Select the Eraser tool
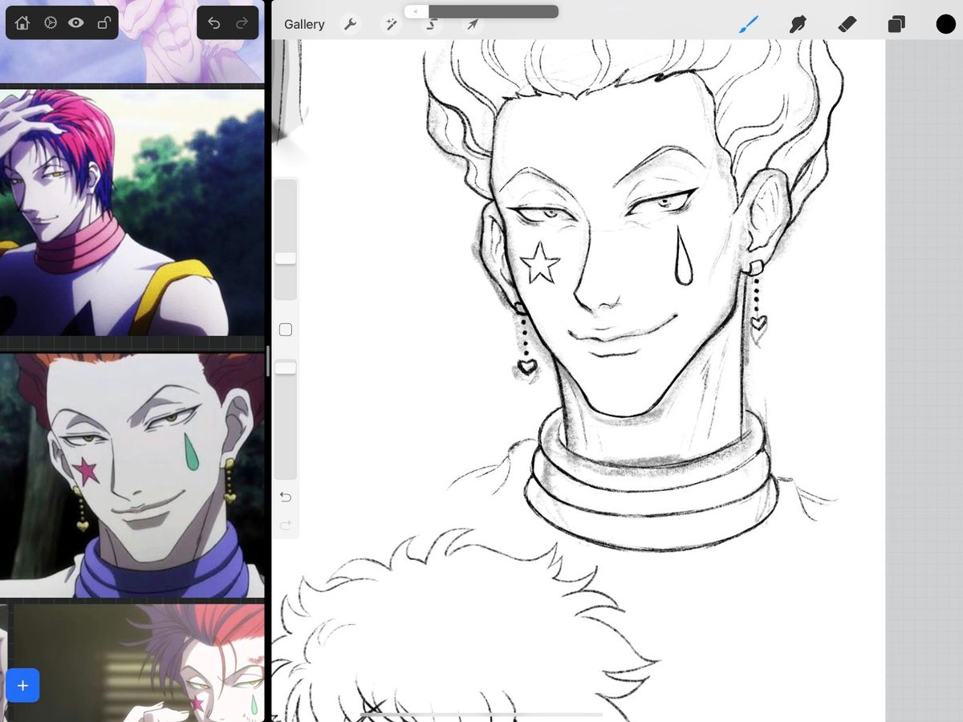Image resolution: width=963 pixels, height=722 pixels. (x=847, y=24)
